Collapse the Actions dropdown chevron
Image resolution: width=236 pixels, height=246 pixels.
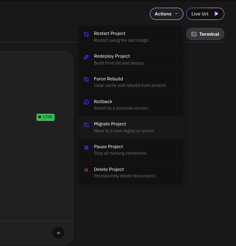click(x=176, y=14)
